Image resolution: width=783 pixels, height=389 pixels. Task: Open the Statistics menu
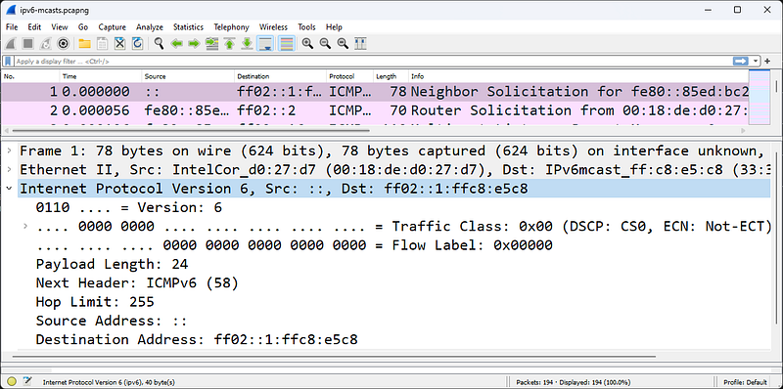188,27
